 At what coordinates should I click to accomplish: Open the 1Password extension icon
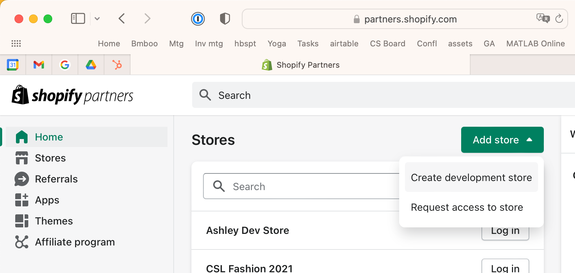198,19
